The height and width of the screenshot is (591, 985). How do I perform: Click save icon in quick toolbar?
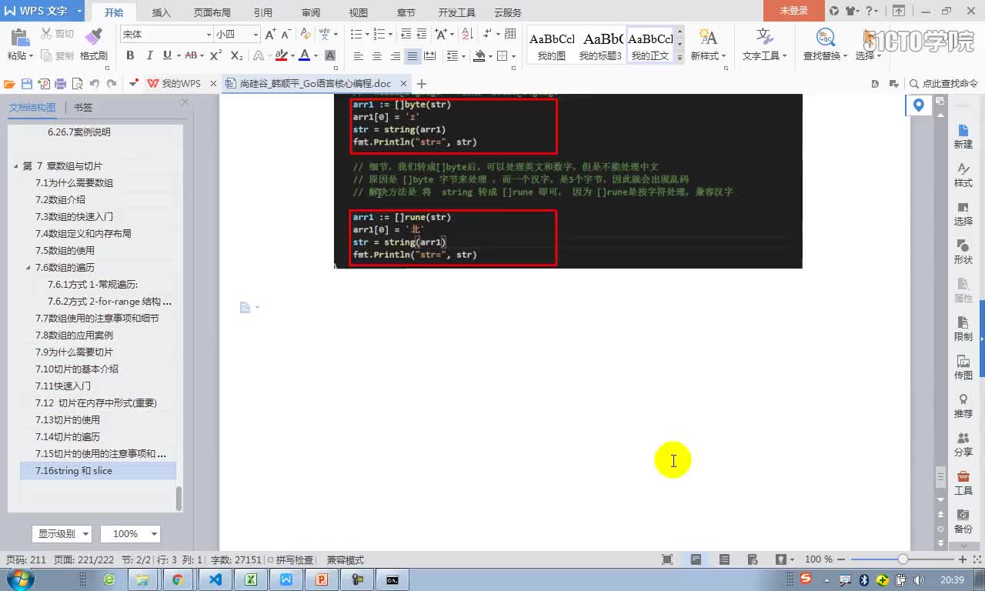[27, 84]
